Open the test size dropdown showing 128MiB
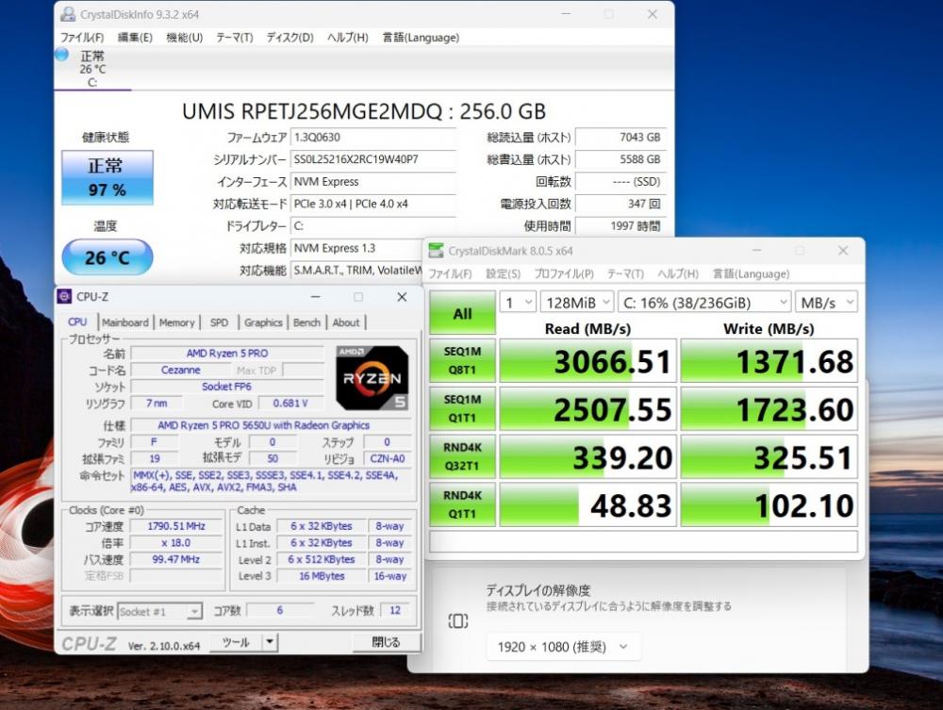This screenshot has height=710, width=943. click(x=577, y=303)
